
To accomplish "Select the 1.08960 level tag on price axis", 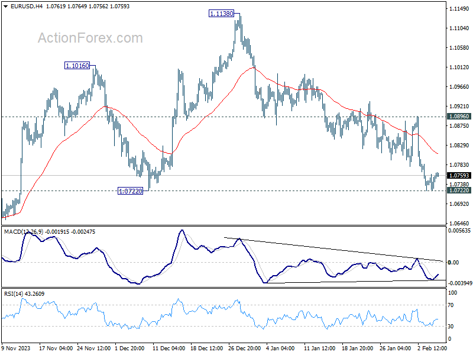I will point(459,117).
